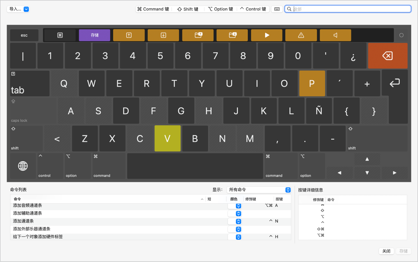Click the left shift key
Screen dimensions: 418x262
click(26, 139)
